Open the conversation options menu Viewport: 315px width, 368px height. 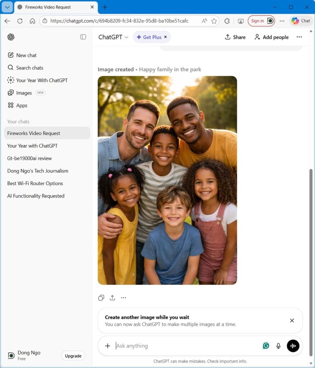299,37
